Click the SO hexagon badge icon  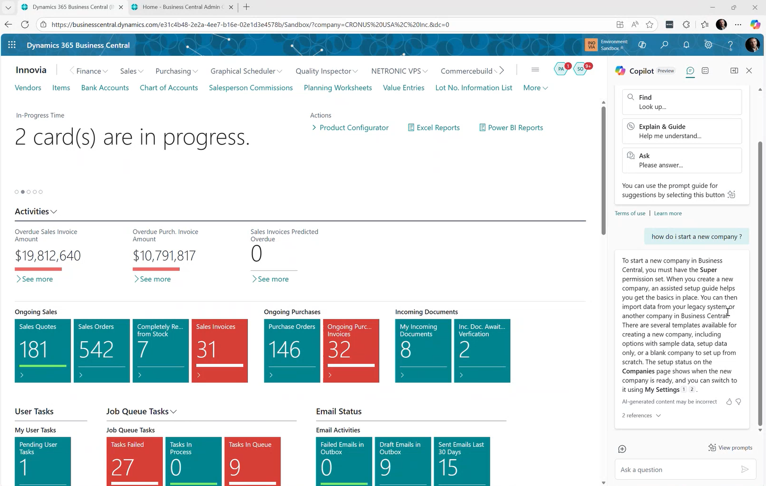click(581, 69)
